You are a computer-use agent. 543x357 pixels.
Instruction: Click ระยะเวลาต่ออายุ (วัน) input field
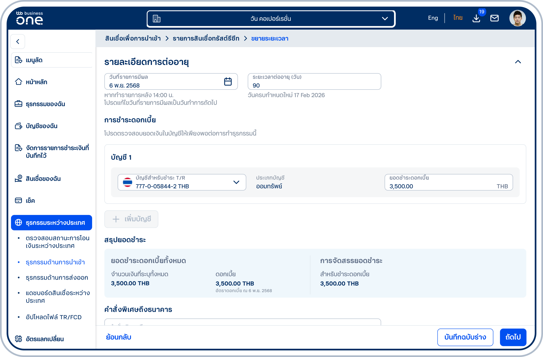click(x=314, y=81)
